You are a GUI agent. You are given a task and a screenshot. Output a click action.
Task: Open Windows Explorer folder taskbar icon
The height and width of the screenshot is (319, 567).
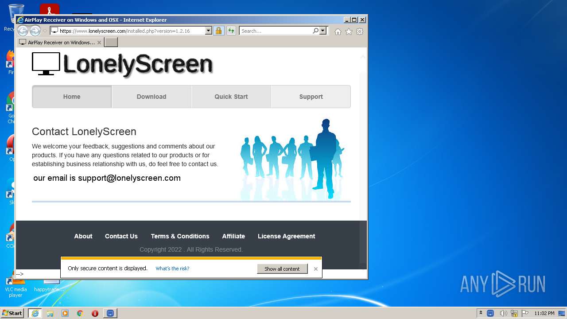(x=50, y=313)
